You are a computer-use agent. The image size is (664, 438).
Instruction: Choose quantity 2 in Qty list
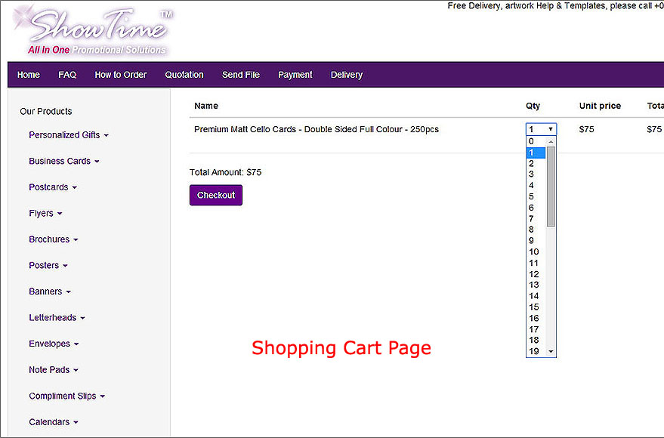tap(536, 163)
